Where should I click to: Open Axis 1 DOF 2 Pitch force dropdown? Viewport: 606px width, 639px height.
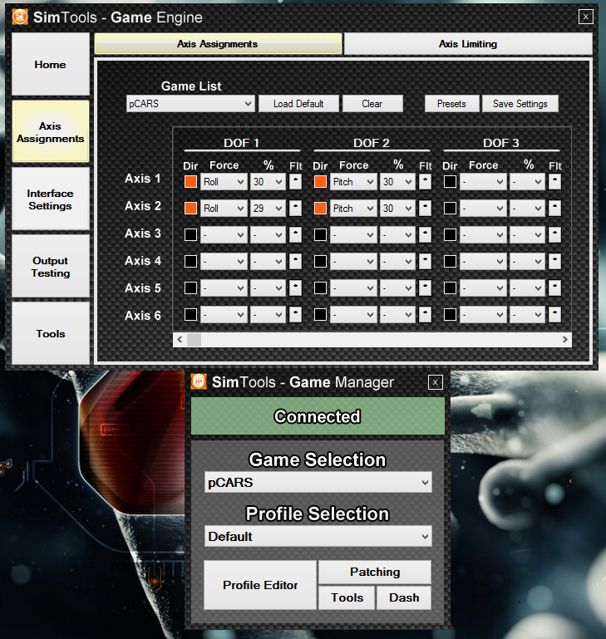[353, 181]
